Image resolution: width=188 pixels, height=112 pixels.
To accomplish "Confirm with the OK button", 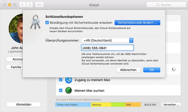I will point(152,70).
